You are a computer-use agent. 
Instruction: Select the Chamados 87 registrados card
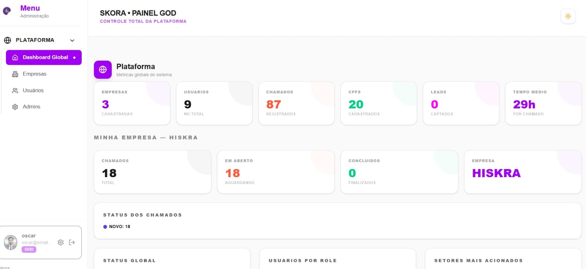point(296,103)
